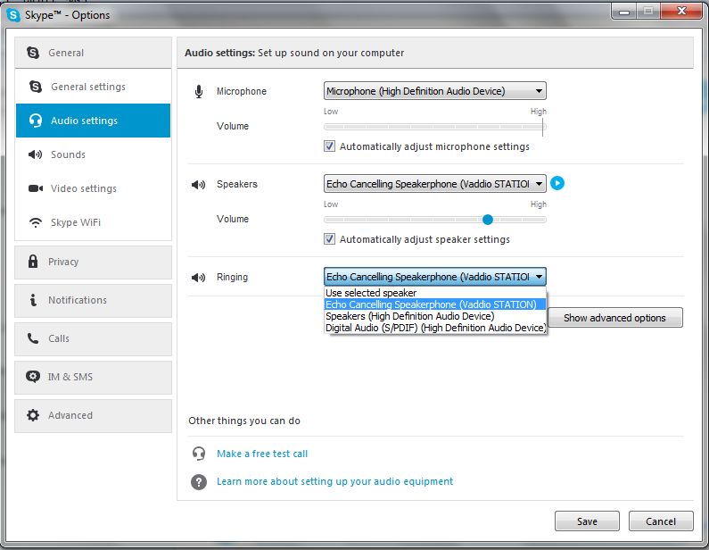Viewport: 709px width, 550px height.
Task: Close the Skype Options window
Action: [x=682, y=12]
